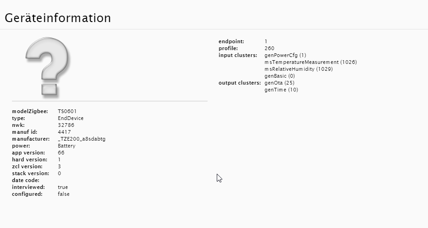Click the profile value 260

click(x=270, y=48)
